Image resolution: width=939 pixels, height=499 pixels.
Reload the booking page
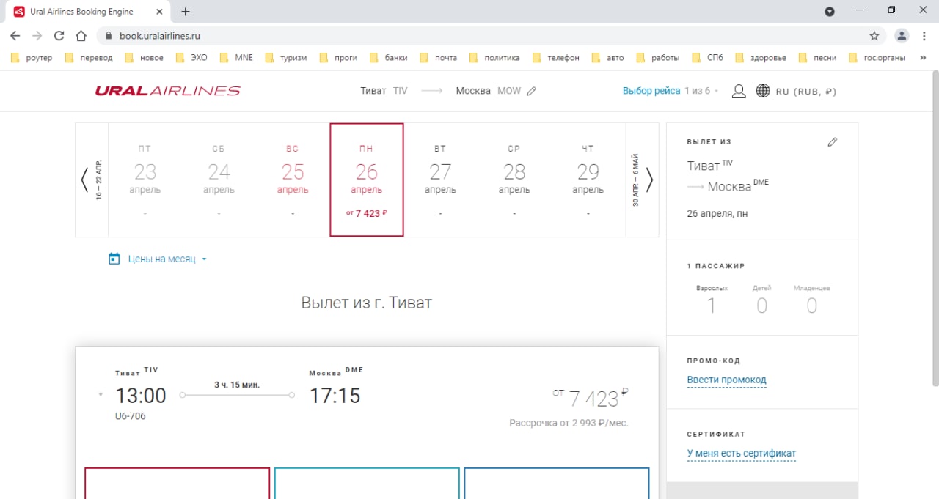(59, 35)
